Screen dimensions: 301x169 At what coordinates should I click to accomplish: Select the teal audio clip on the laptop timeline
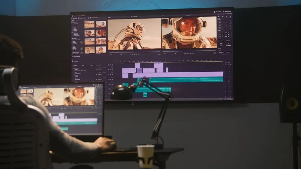76,123
